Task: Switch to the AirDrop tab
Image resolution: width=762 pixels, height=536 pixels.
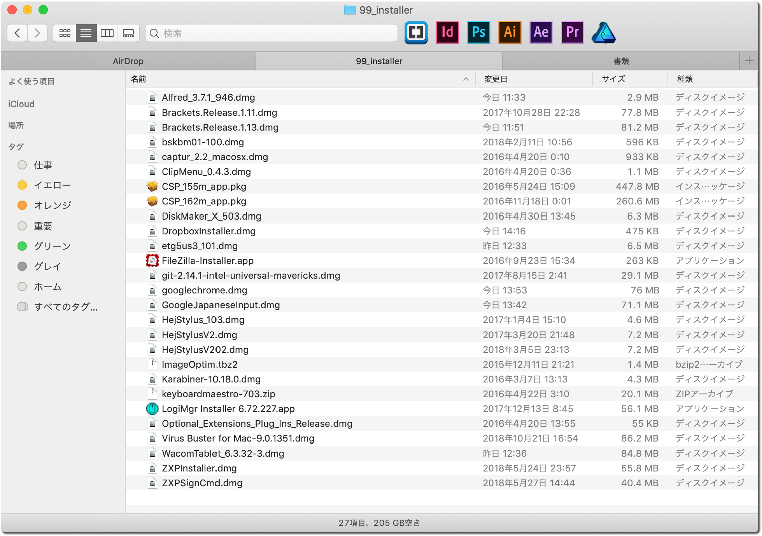Action: pyautogui.click(x=128, y=61)
